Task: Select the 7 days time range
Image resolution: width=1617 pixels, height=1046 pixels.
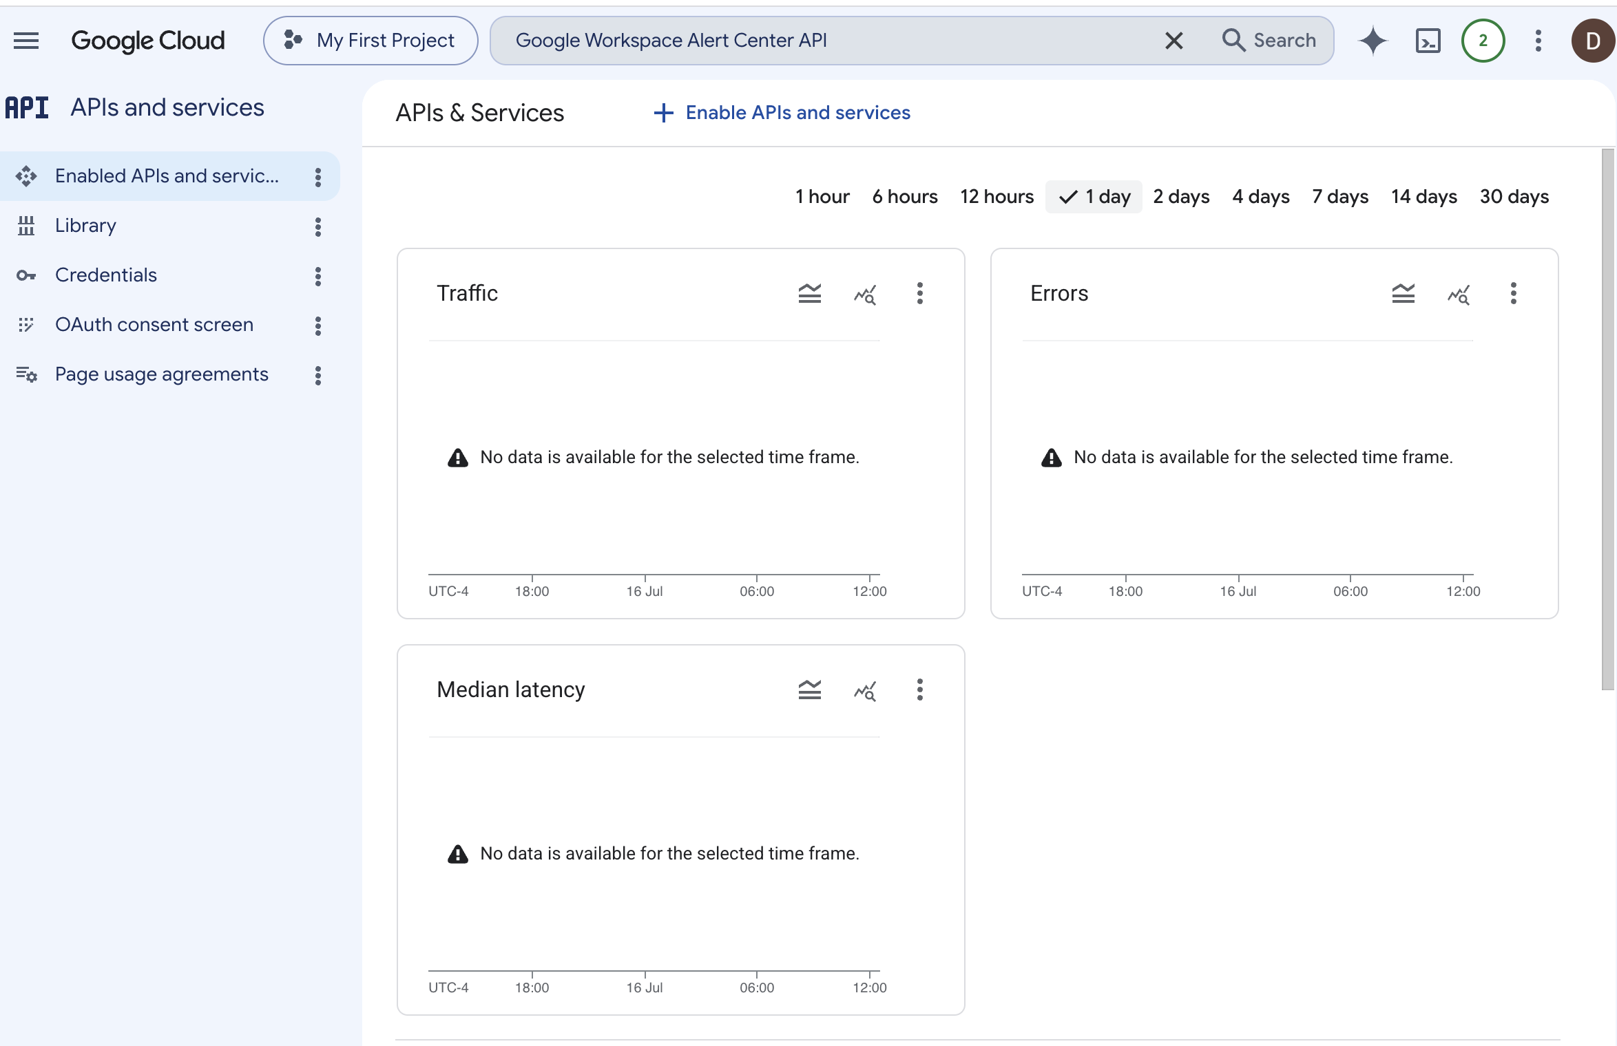Action: pos(1340,197)
